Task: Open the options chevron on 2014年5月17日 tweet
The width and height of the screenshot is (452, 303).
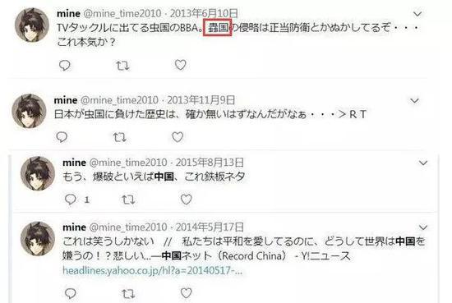Action: pos(423,227)
